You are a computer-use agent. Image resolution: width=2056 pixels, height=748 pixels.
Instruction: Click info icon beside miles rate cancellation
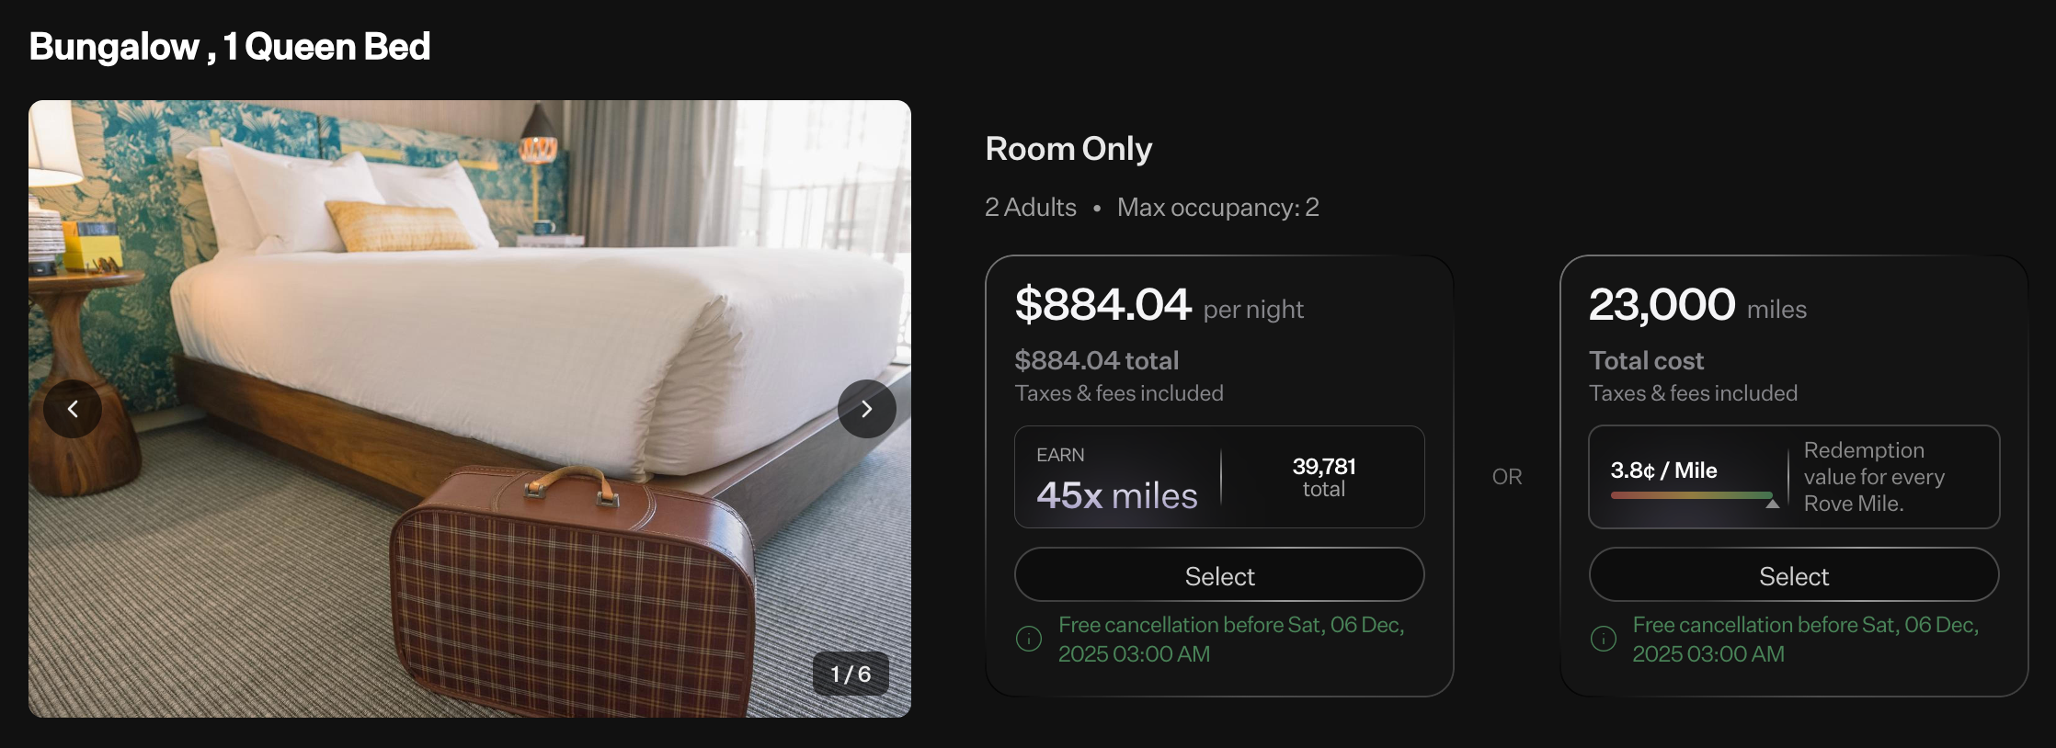[x=1603, y=639]
